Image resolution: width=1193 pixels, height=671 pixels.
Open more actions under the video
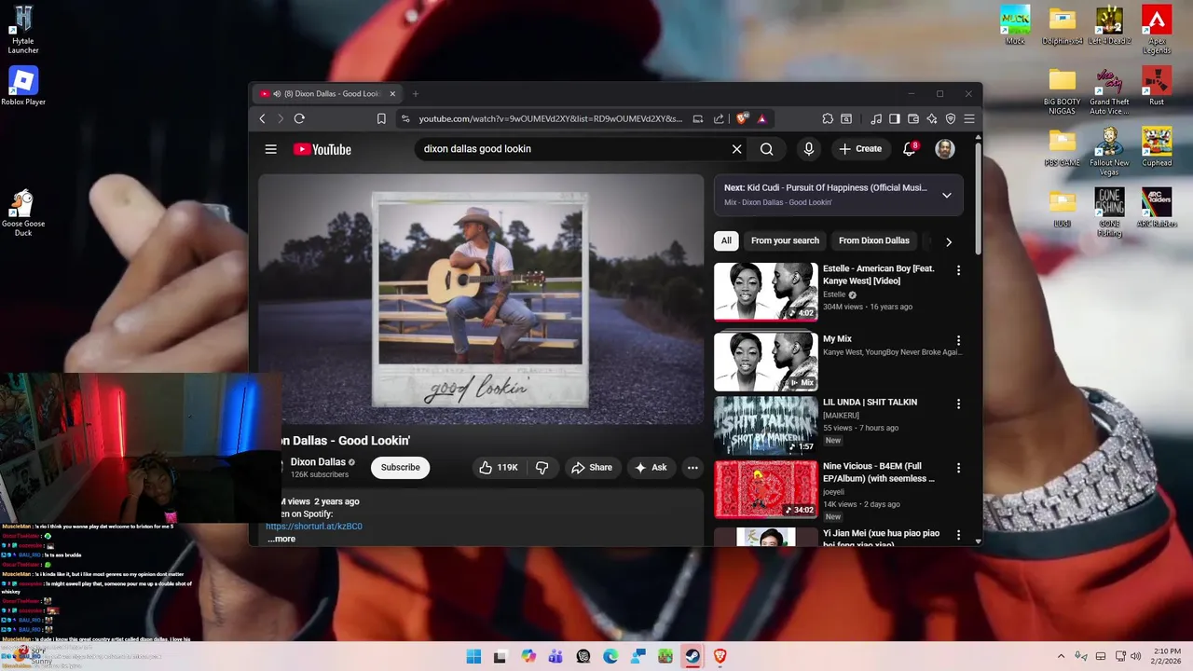click(x=692, y=468)
